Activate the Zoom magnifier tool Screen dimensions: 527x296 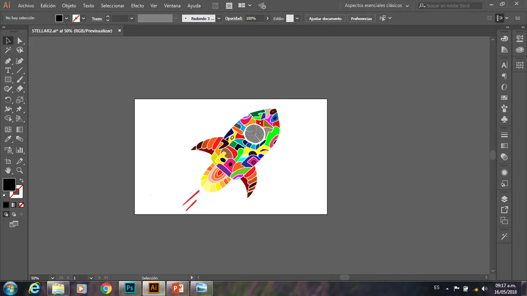20,170
